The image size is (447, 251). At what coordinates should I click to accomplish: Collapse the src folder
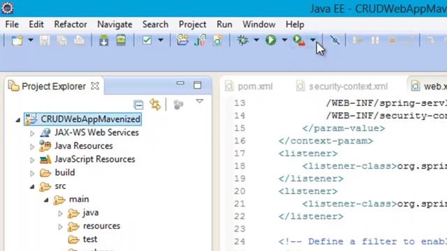pos(32,187)
